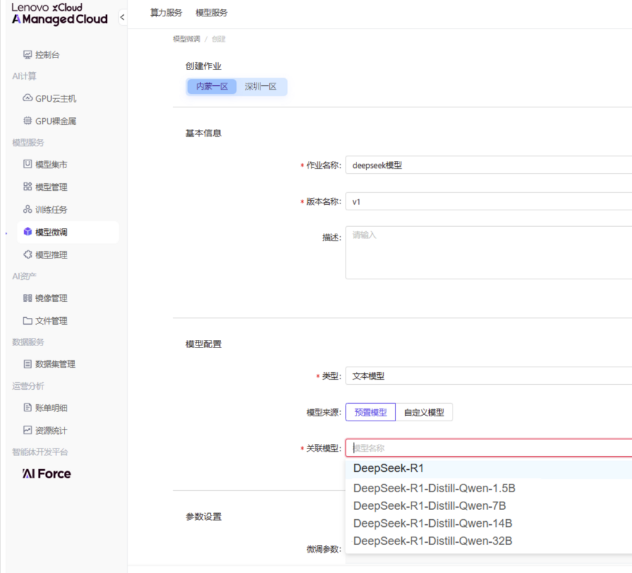Viewport: 632px width, 573px height.
Task: Select 自定义模型 as model source
Action: tap(424, 412)
